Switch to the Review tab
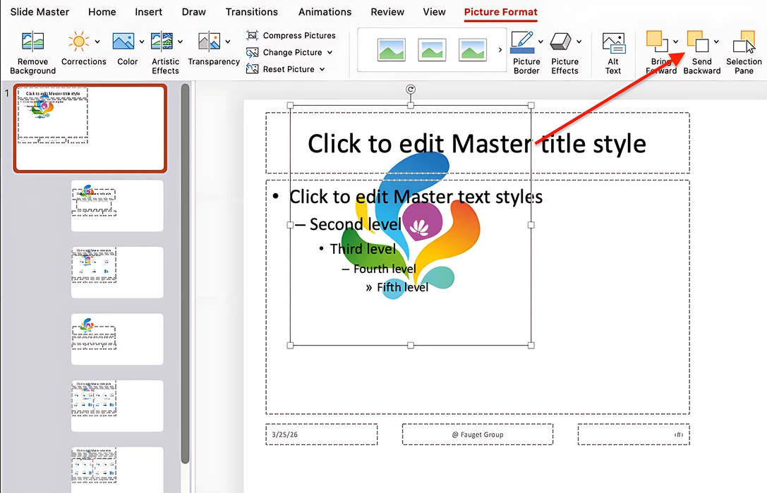This screenshot has width=767, height=493. [x=387, y=11]
